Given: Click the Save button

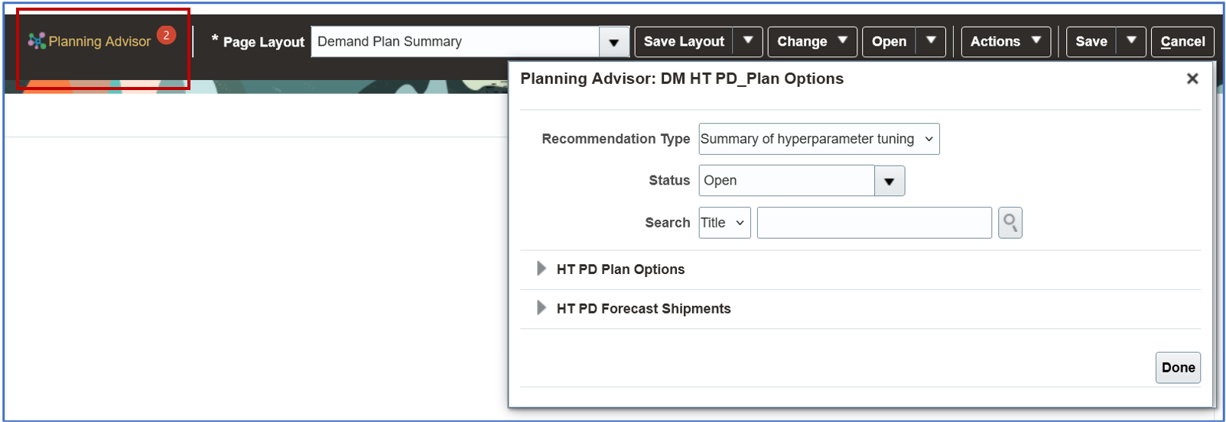Looking at the screenshot, I should pos(1091,41).
